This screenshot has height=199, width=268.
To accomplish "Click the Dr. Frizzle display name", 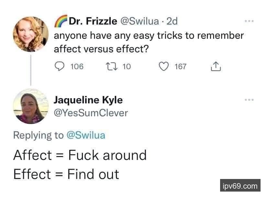I will pos(93,22).
